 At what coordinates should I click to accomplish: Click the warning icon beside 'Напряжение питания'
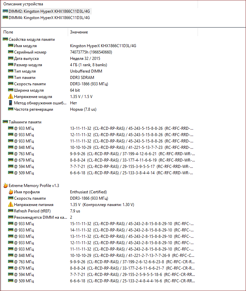pos(11,204)
